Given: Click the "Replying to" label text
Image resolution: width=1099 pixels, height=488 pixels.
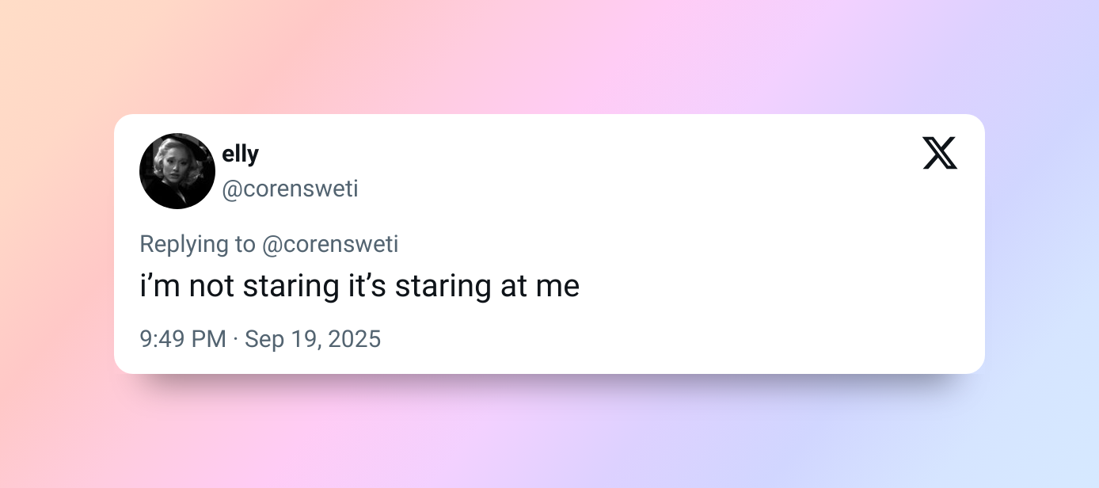Looking at the screenshot, I should [197, 244].
